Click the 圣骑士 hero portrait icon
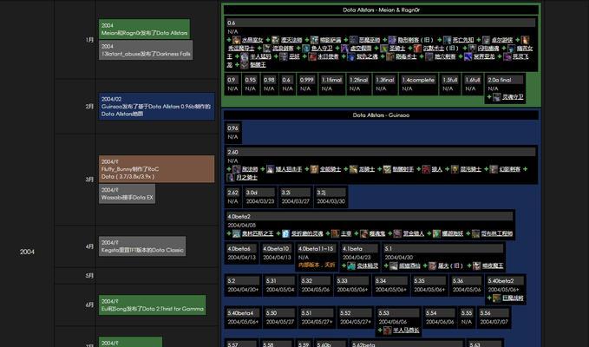Image resolution: width=589 pixels, height=347 pixels. 384,48
